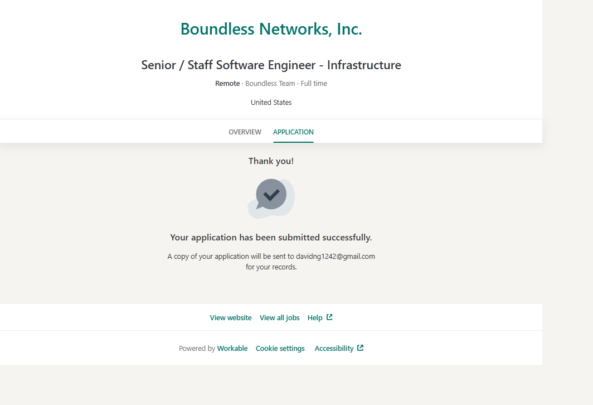593x405 pixels.
Task: Switch to the OVERVIEW tab
Action: tap(245, 132)
